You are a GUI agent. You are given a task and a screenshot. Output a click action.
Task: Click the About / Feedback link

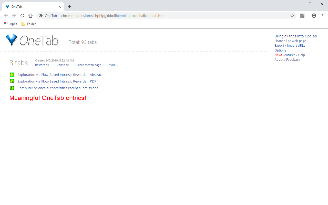click(x=287, y=59)
